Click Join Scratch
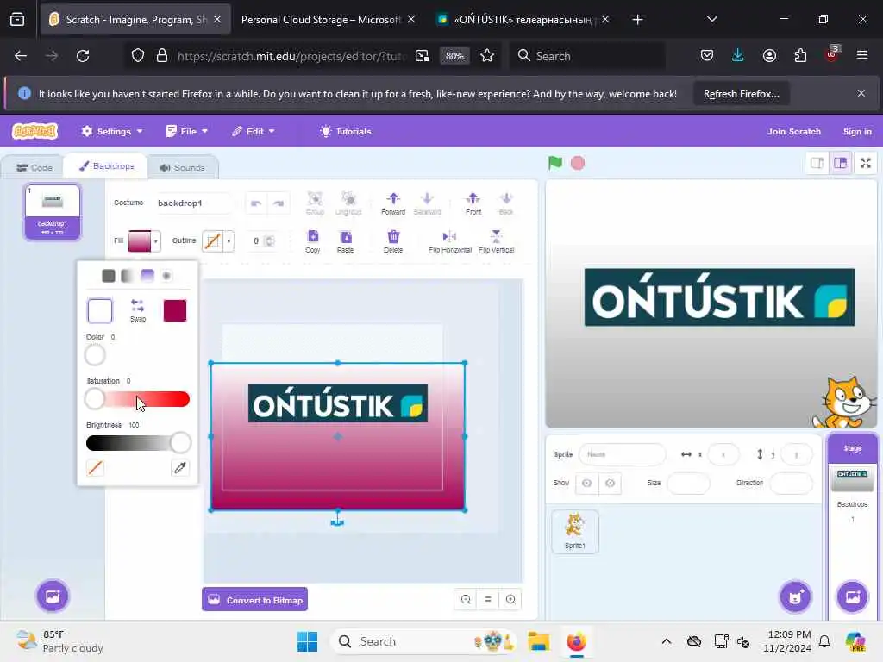 click(x=793, y=131)
